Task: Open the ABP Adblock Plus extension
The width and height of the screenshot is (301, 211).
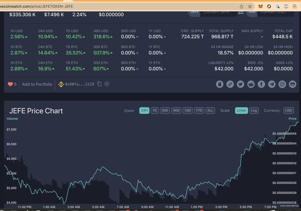Action: 286,7
